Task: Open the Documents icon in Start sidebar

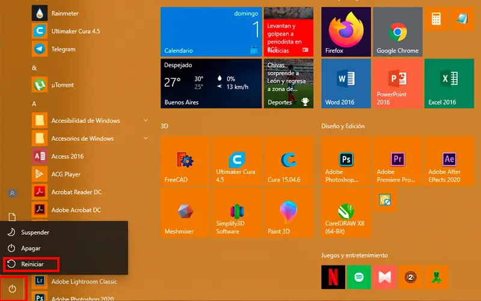Action: (12, 217)
